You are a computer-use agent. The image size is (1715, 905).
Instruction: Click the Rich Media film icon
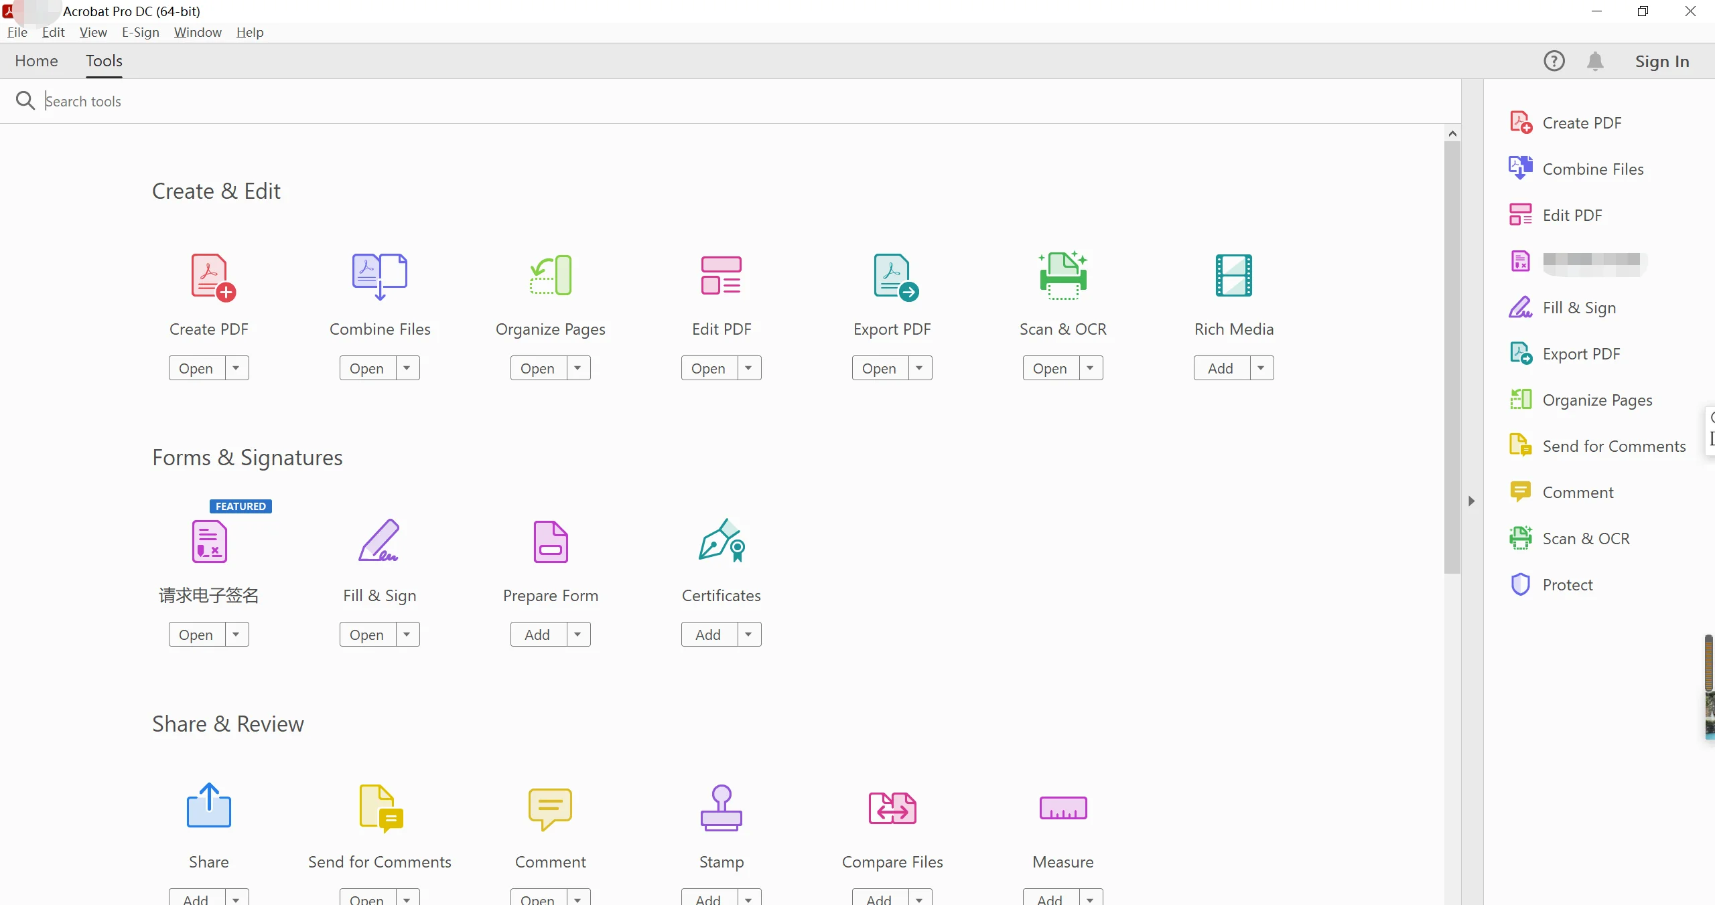[1233, 275]
